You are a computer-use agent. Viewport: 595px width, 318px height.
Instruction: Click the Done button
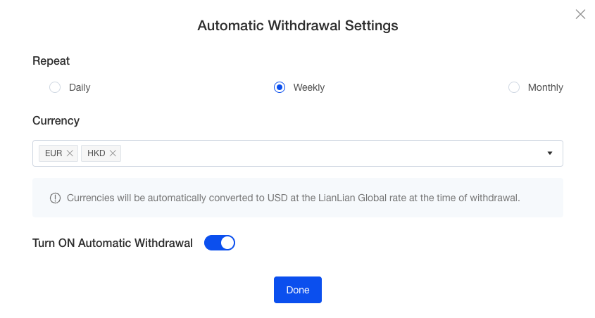click(298, 290)
